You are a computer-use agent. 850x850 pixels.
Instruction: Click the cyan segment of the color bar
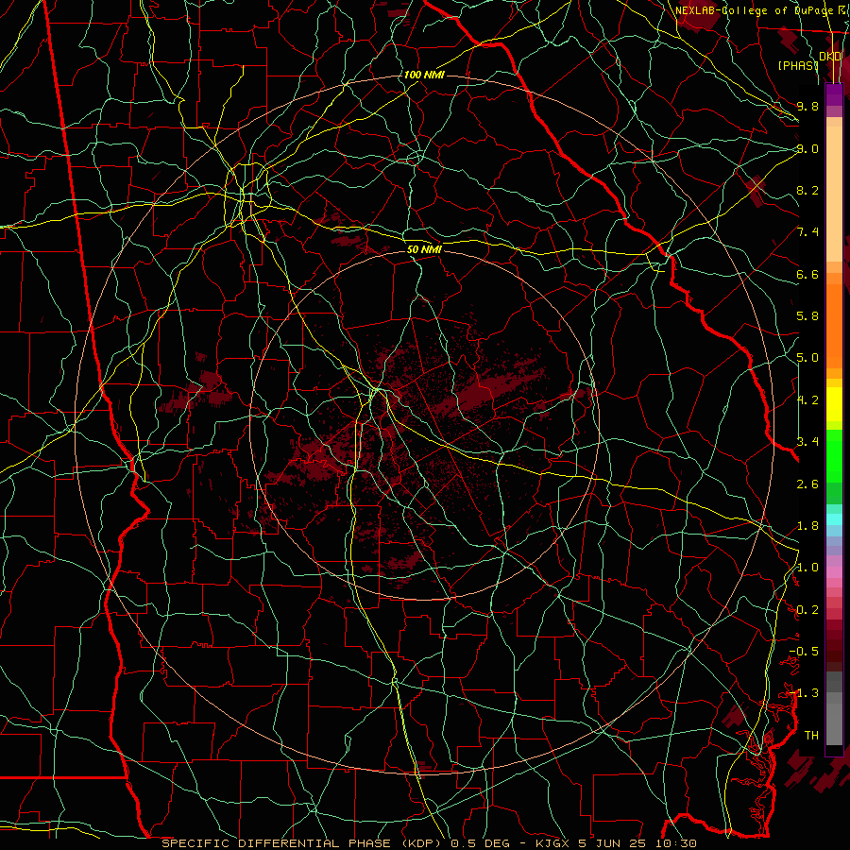coord(834,518)
